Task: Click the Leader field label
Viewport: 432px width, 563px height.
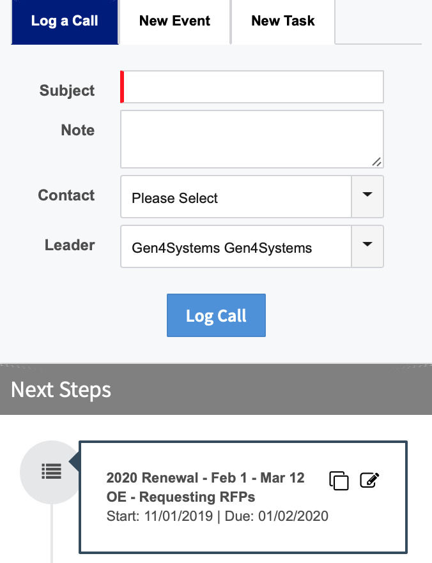Action: coord(70,245)
